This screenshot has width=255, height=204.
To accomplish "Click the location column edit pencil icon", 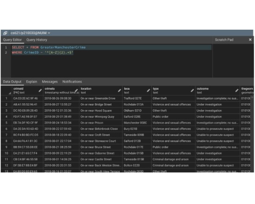I will (x=119, y=90).
